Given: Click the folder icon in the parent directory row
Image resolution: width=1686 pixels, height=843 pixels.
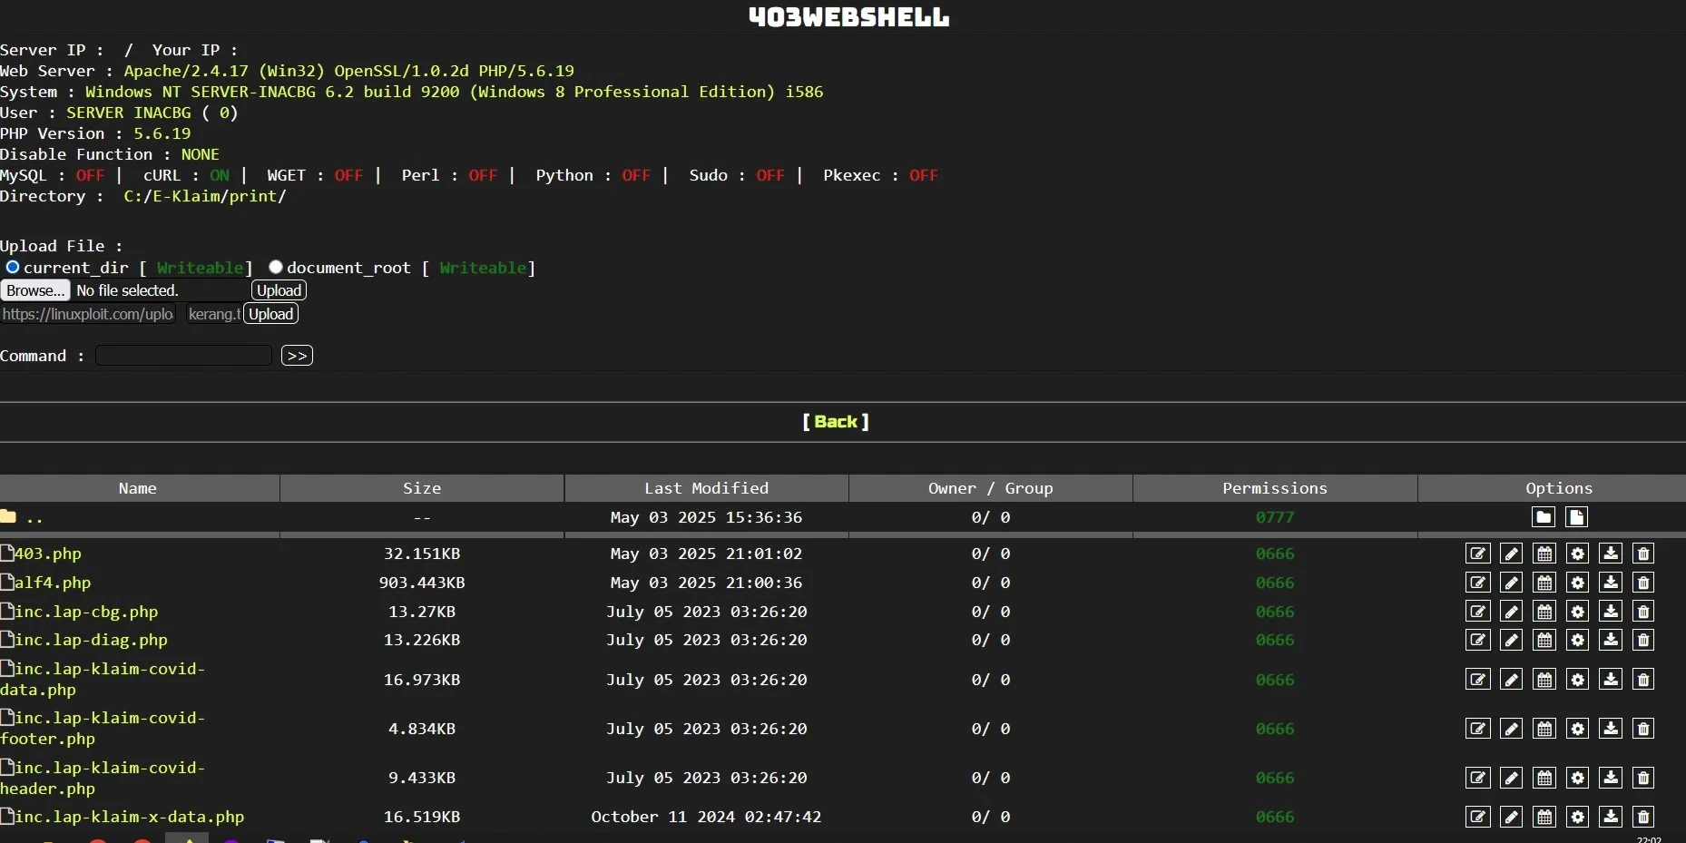Looking at the screenshot, I should [1543, 517].
